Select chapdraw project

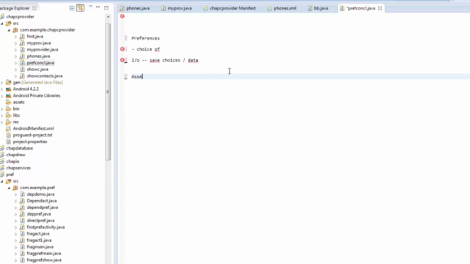(x=15, y=155)
